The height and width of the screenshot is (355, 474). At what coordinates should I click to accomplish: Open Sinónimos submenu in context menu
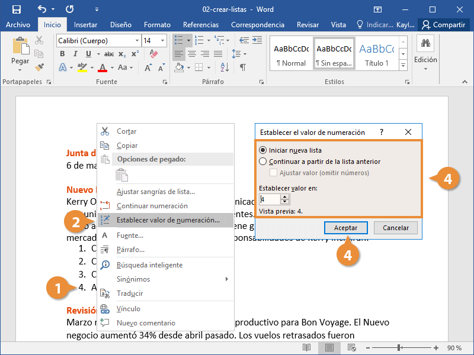point(165,279)
